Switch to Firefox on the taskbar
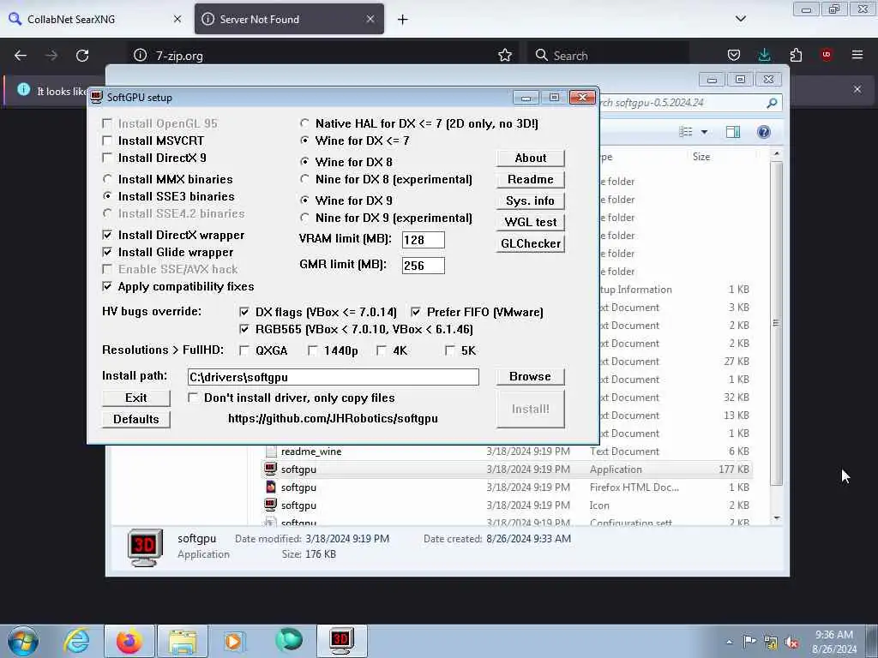 click(x=129, y=641)
